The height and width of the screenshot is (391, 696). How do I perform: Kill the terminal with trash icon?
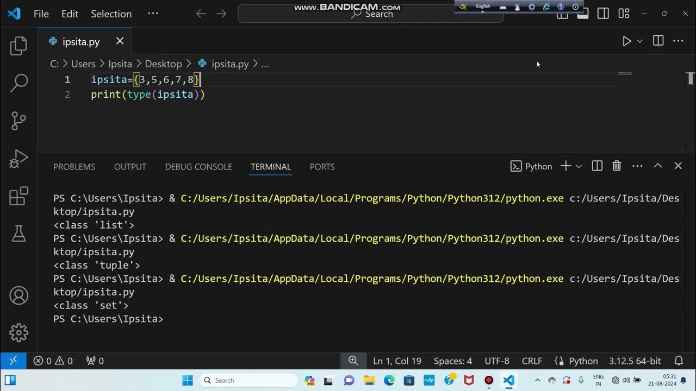pyautogui.click(x=617, y=166)
